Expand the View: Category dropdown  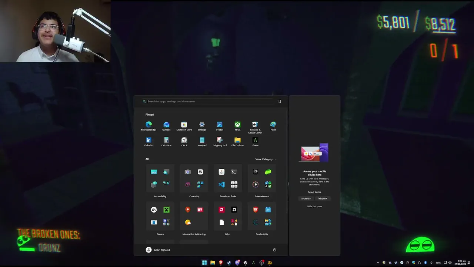point(266,159)
